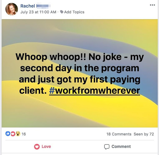
Task: Open the July 23 at 11:00 AM timestamp
Action: (x=38, y=12)
